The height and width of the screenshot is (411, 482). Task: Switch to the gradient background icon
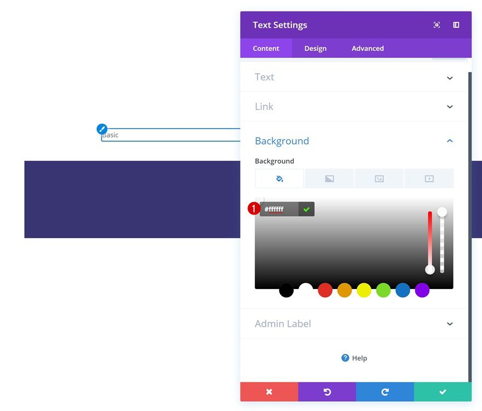coord(329,178)
